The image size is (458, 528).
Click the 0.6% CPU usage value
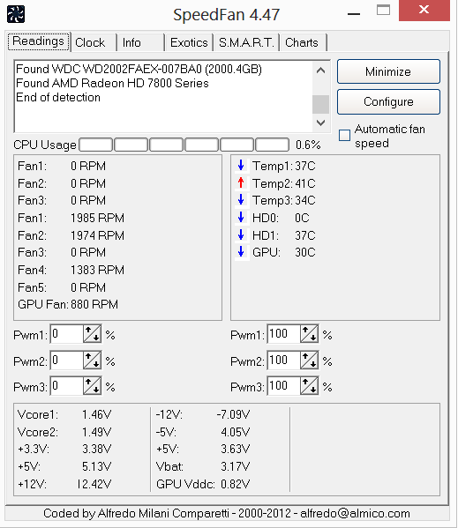pos(308,145)
